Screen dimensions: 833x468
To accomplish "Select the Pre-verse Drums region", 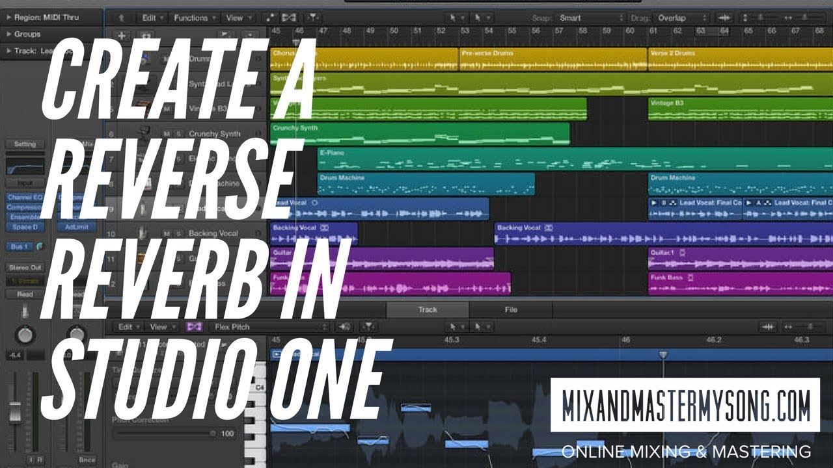I will [553, 58].
